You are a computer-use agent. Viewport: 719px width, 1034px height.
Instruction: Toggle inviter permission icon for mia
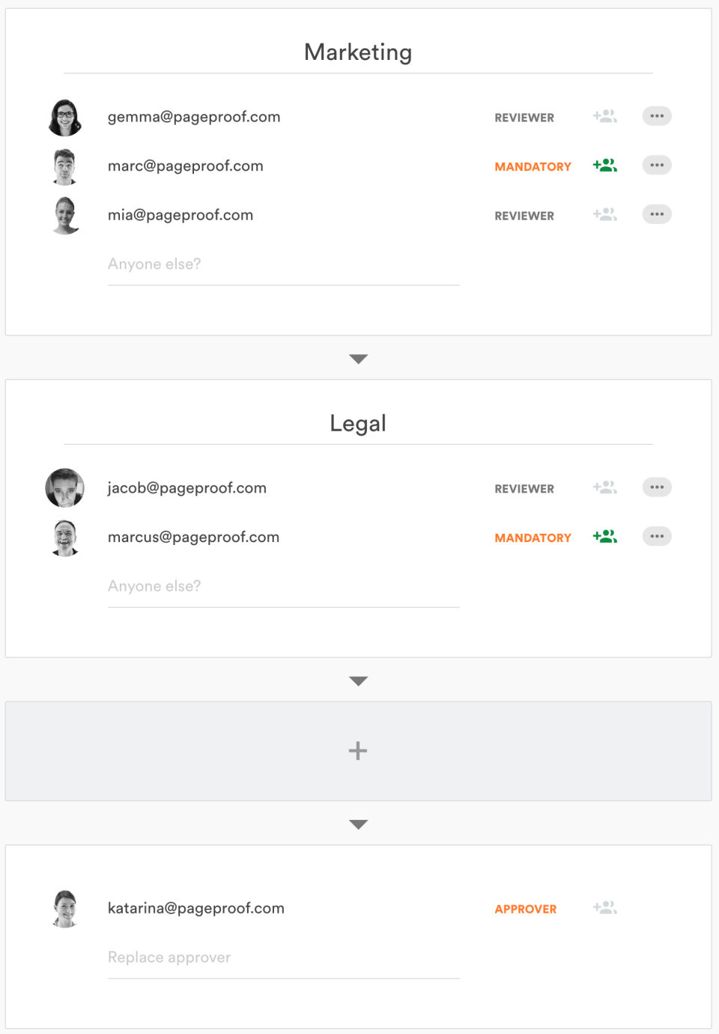[x=605, y=214]
